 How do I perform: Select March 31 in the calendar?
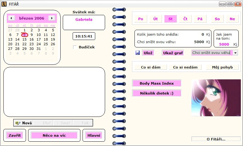click(x=39, y=49)
